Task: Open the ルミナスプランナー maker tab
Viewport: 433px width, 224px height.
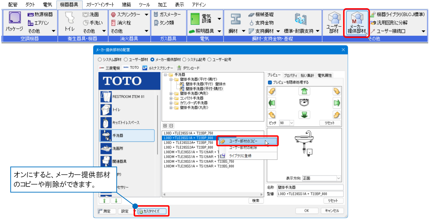Action: pyautogui.click(x=158, y=68)
